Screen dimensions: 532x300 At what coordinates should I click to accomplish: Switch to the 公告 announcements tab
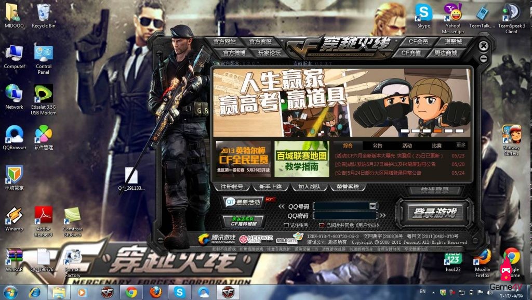click(x=378, y=146)
